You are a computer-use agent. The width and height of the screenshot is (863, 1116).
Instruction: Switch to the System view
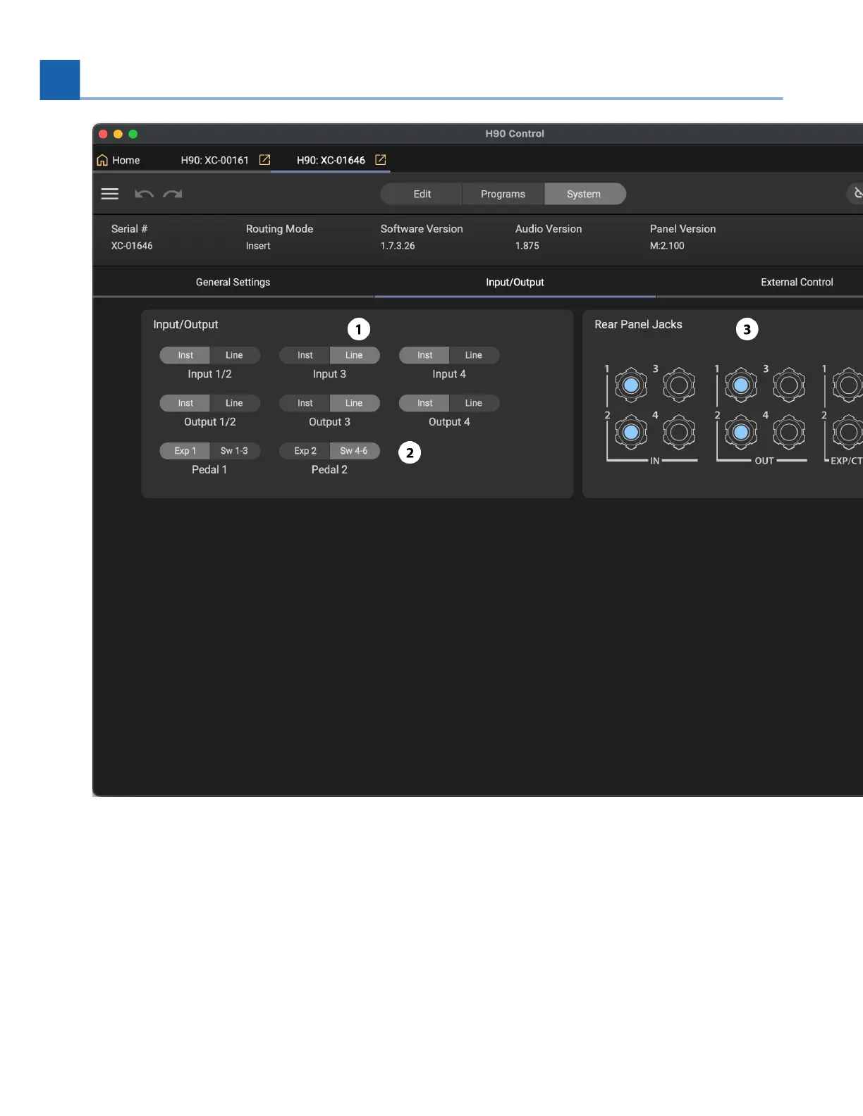(584, 194)
